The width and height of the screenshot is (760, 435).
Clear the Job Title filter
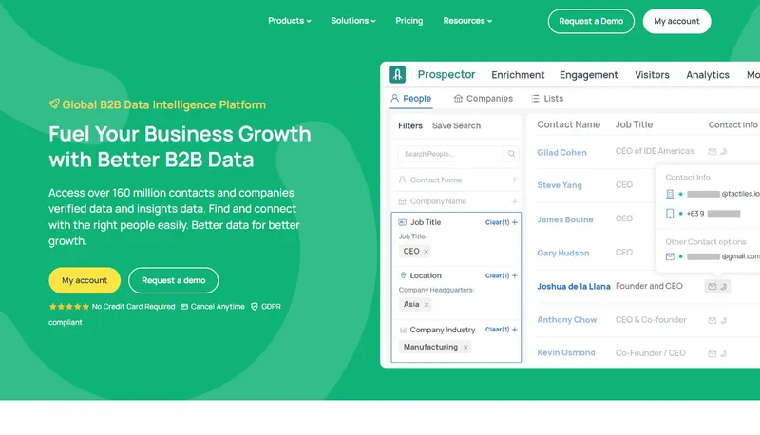pos(497,222)
